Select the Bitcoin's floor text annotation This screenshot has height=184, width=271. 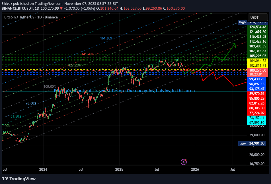[x=124, y=91]
